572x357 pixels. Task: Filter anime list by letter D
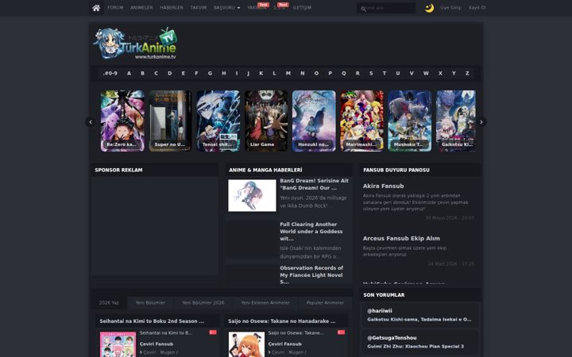tap(170, 73)
